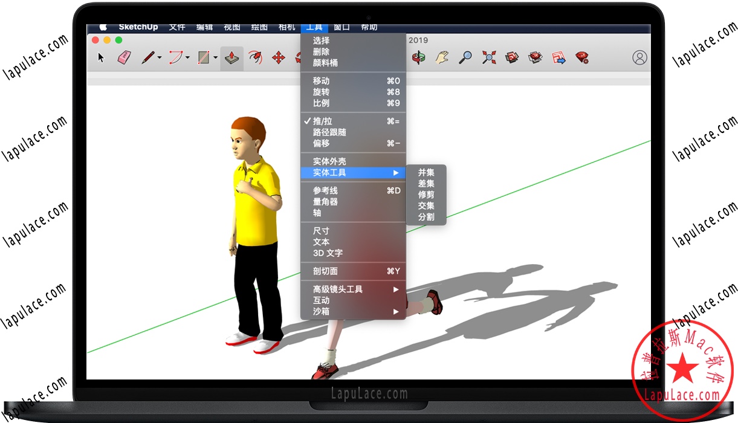Select the Offset tool icon
Image resolution: width=738 pixels, height=423 pixels.
256,58
